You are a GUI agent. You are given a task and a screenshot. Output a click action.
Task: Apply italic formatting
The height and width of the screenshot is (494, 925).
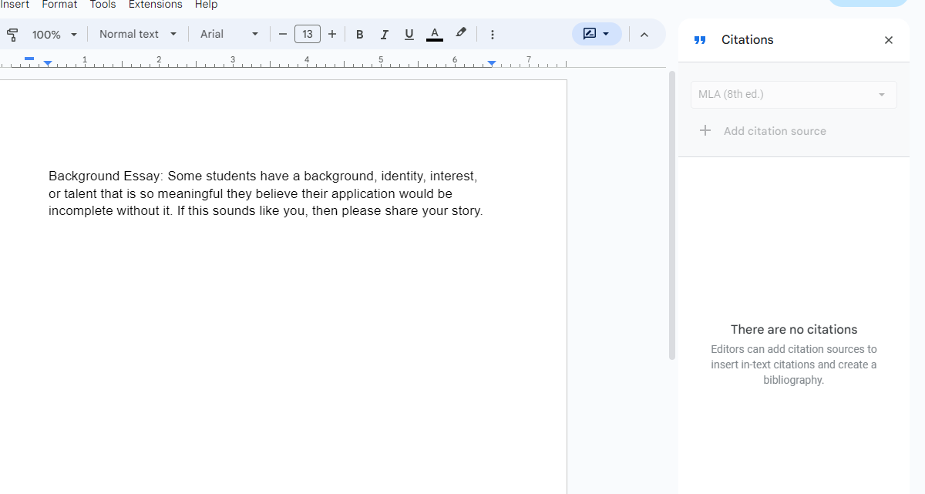pyautogui.click(x=384, y=34)
